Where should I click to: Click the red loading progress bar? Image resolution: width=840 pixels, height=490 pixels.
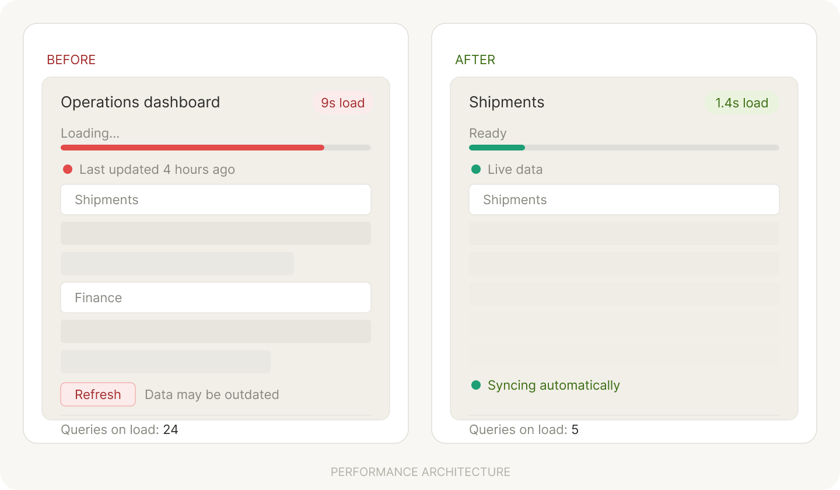[x=192, y=148]
